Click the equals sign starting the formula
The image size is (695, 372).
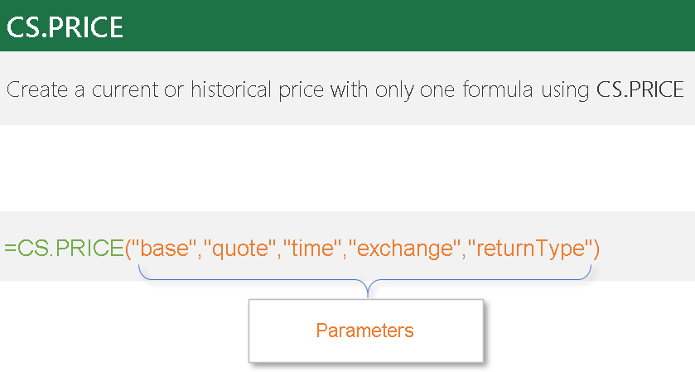click(x=10, y=248)
